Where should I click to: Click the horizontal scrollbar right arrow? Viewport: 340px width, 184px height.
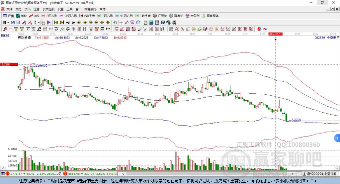pyautogui.click(x=292, y=174)
